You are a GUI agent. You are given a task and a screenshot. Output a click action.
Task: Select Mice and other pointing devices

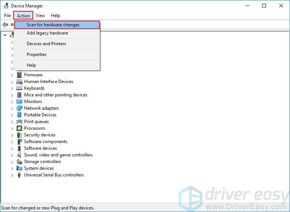56,95
